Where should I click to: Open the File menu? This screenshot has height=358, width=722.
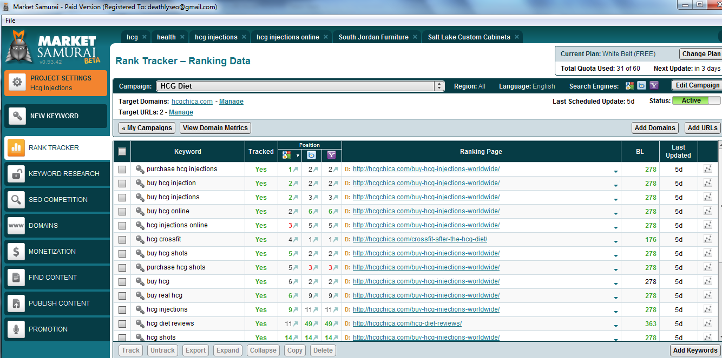point(10,21)
